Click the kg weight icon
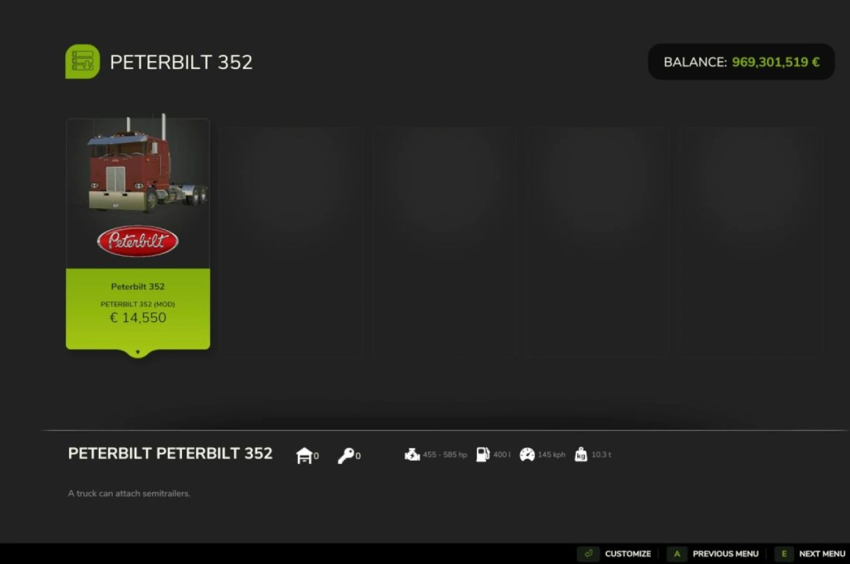This screenshot has width=850, height=564. click(581, 455)
